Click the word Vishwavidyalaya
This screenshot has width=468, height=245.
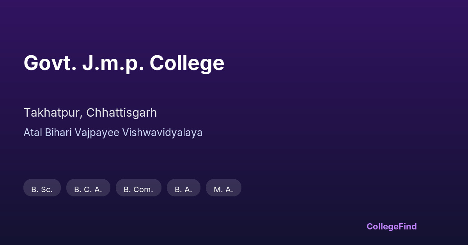pos(162,133)
